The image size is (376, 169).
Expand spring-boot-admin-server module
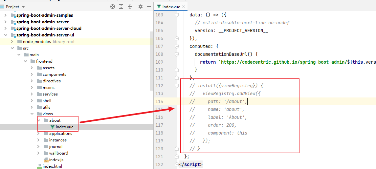pyautogui.click(x=6, y=22)
